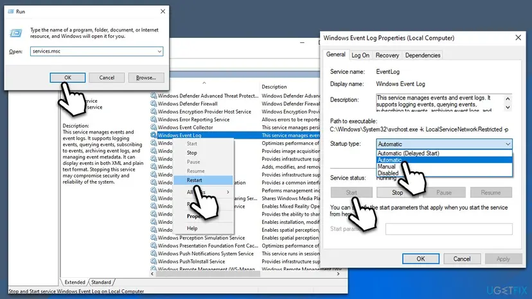Click the Browse... button in Run dialog
Viewport: 532px width, 299px height.
[146, 78]
